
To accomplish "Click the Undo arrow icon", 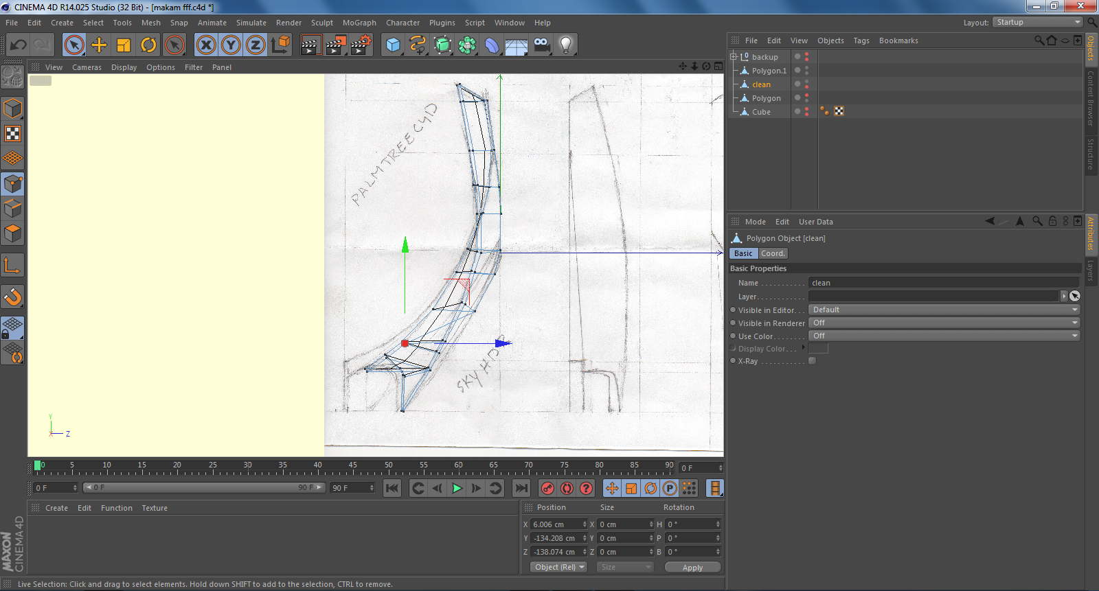I will (x=18, y=45).
